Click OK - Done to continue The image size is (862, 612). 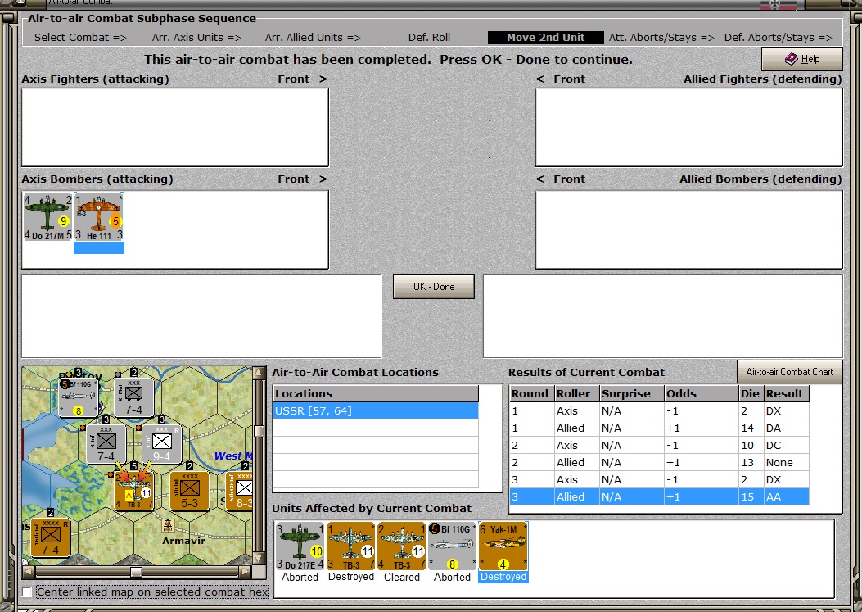point(434,287)
